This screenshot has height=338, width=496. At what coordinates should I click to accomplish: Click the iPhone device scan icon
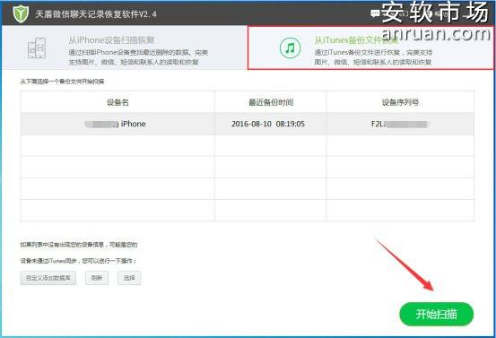click(x=37, y=48)
